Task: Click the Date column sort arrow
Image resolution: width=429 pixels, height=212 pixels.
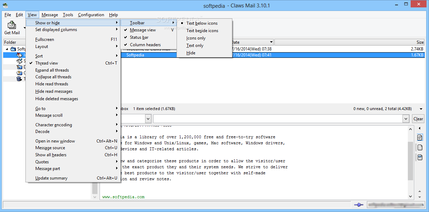Action: tap(271, 42)
